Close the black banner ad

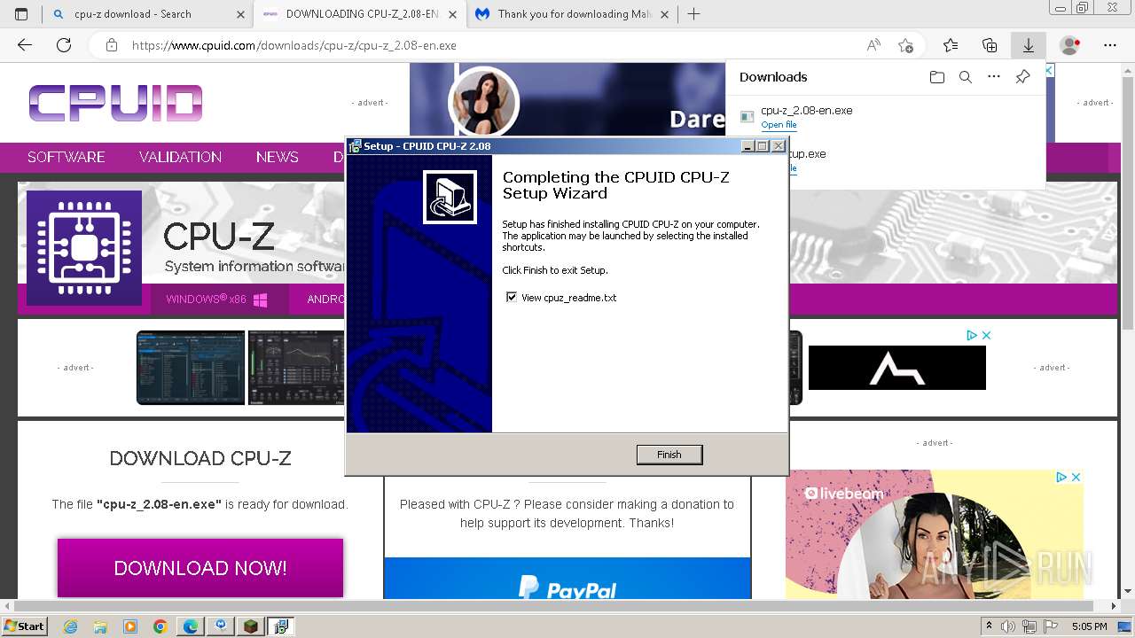(986, 335)
